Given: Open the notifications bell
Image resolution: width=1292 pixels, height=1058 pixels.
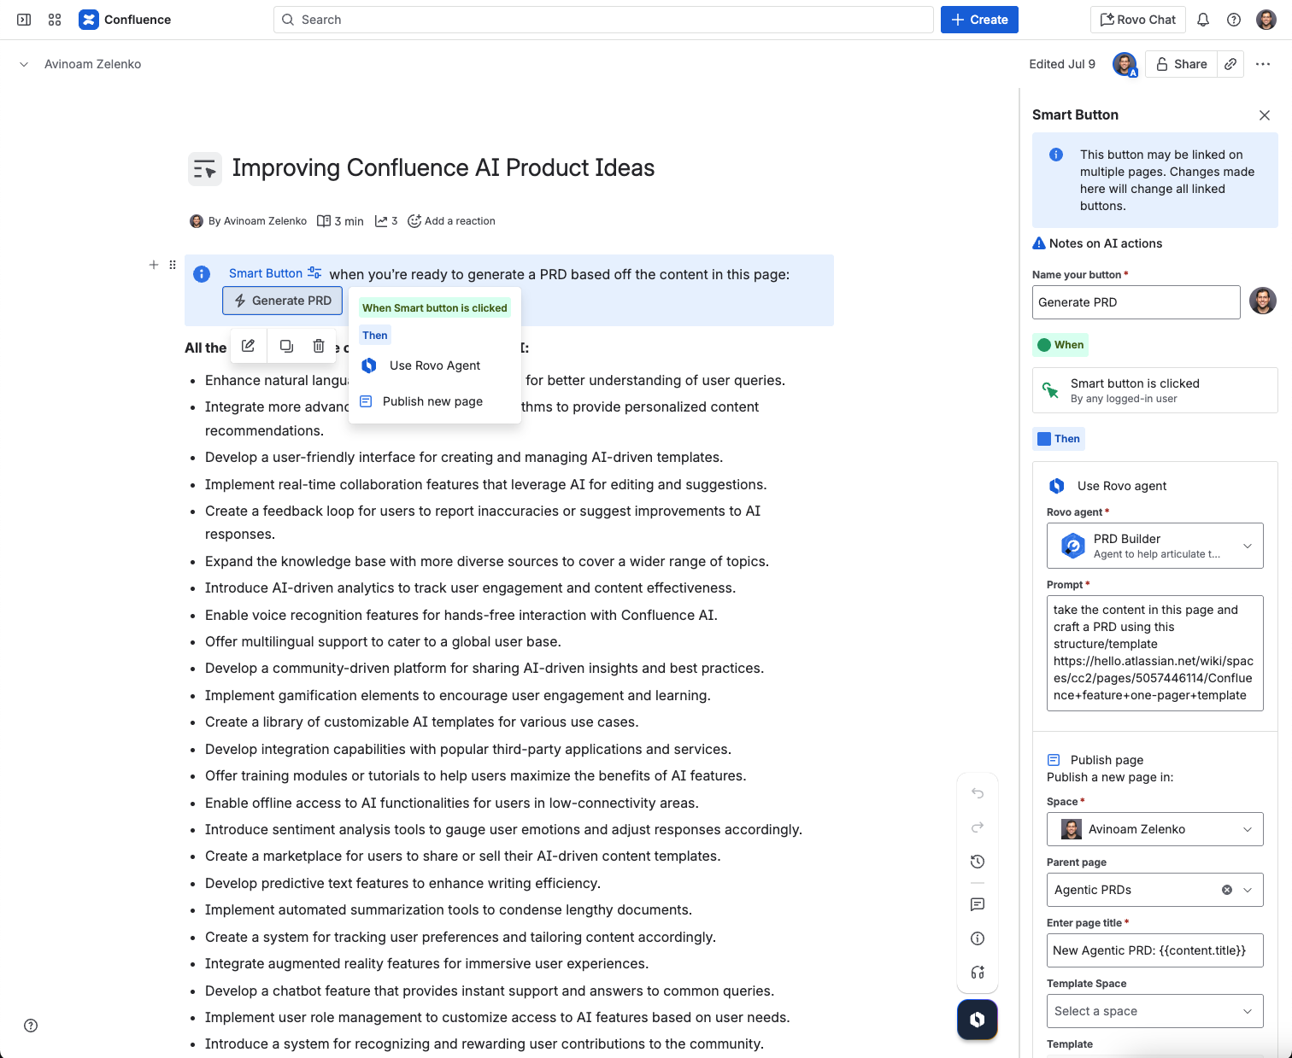Looking at the screenshot, I should (x=1203, y=20).
